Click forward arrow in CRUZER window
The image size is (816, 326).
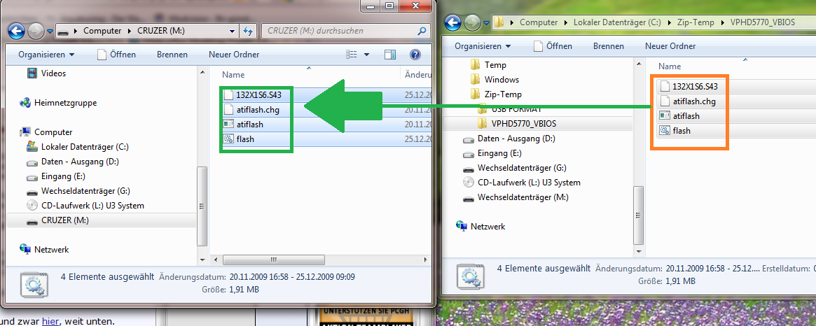point(34,31)
